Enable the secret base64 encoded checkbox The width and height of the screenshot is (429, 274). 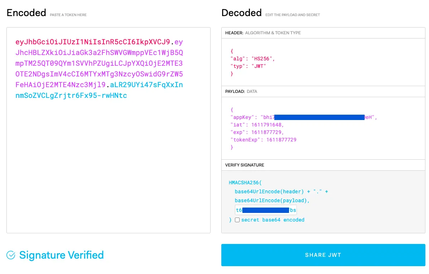tap(237, 220)
